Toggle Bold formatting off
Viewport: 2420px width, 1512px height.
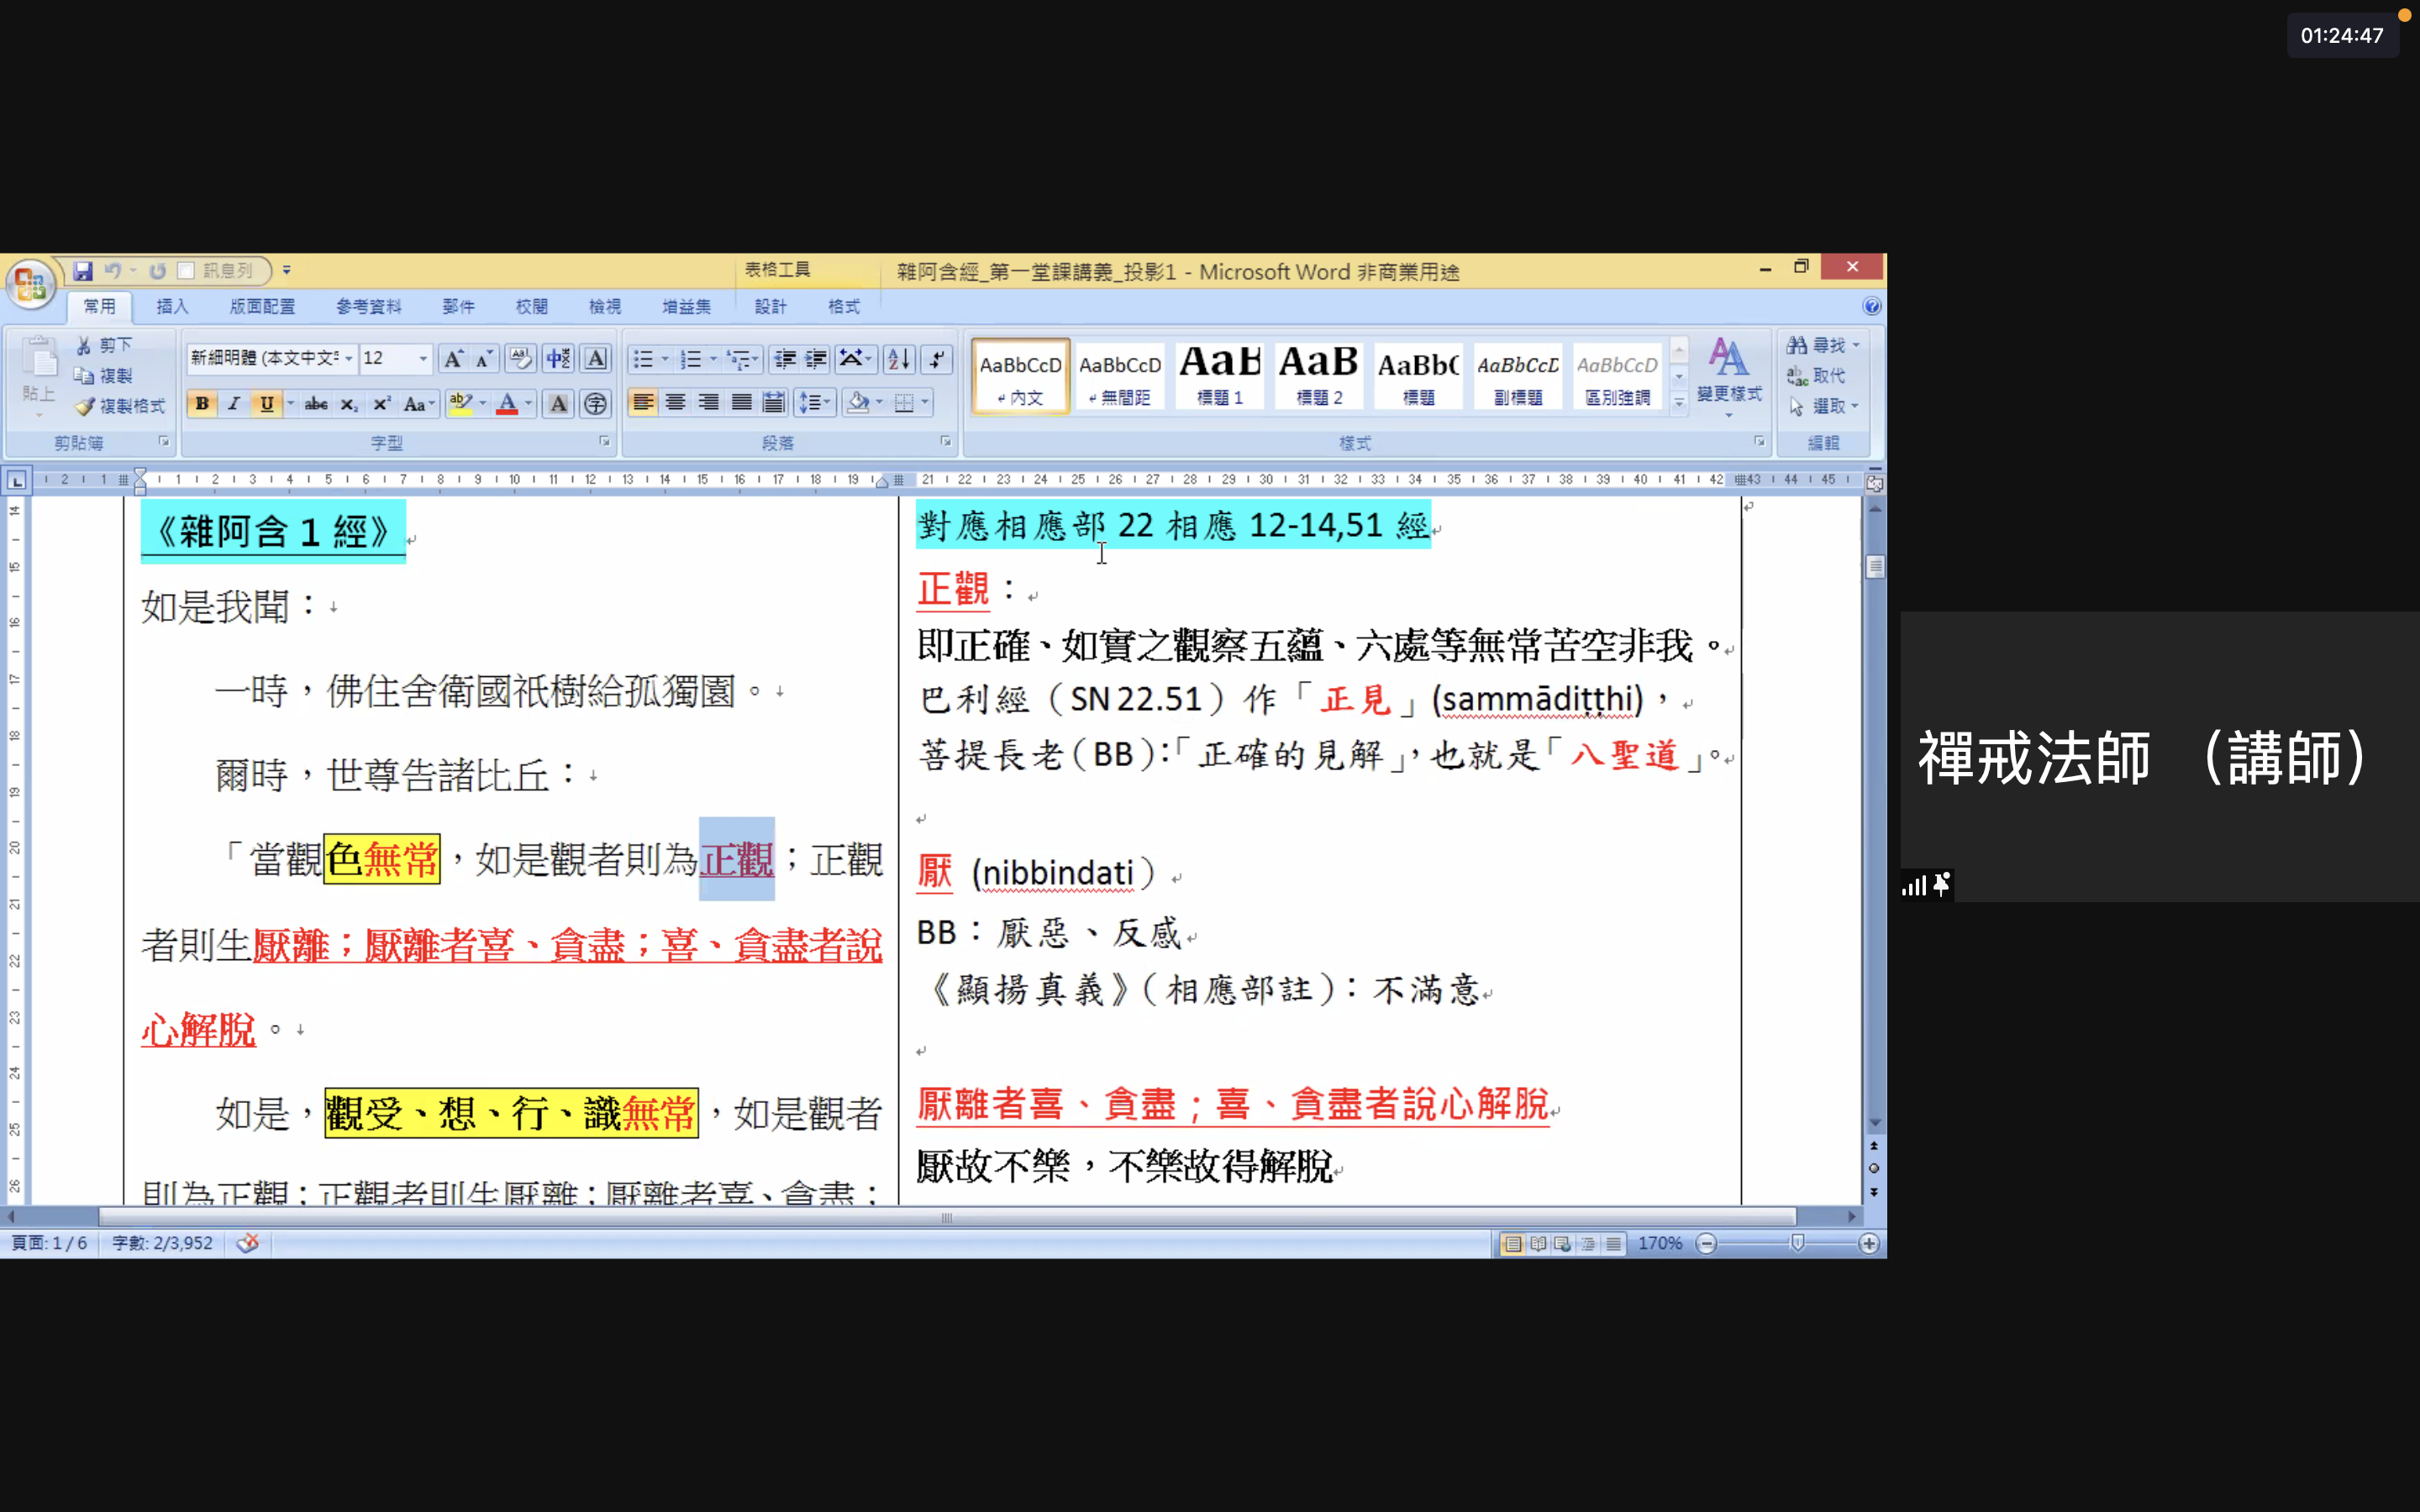click(202, 404)
